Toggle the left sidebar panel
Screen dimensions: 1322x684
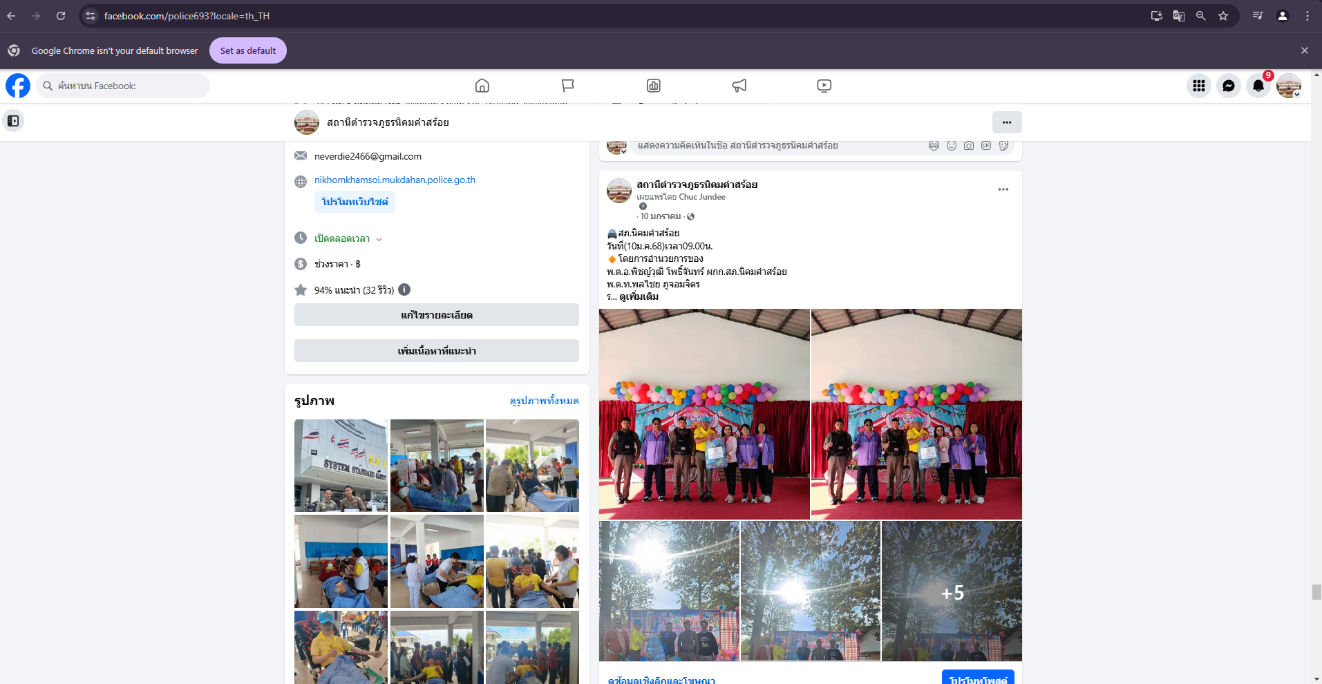(x=13, y=121)
